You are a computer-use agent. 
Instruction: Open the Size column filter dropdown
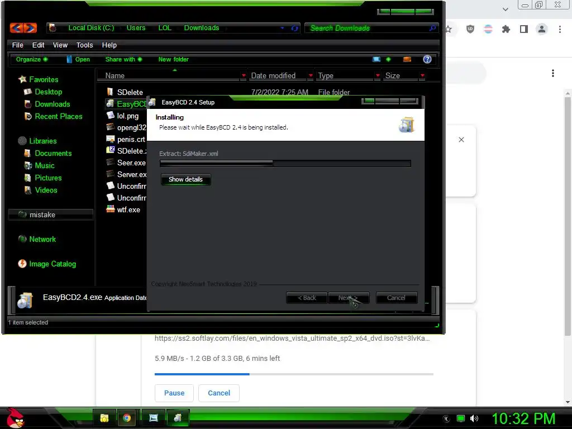click(x=422, y=75)
